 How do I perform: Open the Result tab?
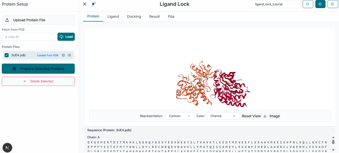point(154,16)
